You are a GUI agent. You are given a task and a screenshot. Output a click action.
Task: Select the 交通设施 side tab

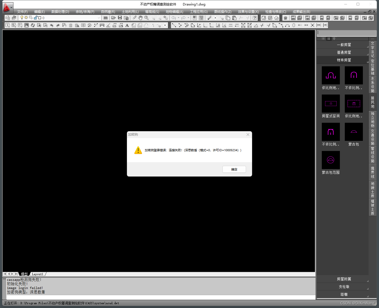coord(372,137)
